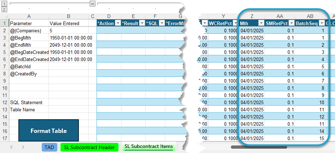
Task: Switch to the TAD sheet tab
Action: click(49, 147)
